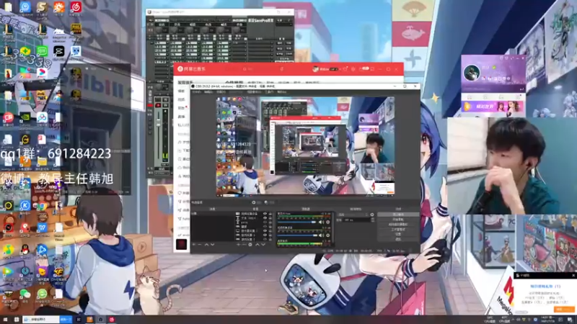
Task: Switch to 个性推荐 tab in NetEase
Action: (x=234, y=83)
